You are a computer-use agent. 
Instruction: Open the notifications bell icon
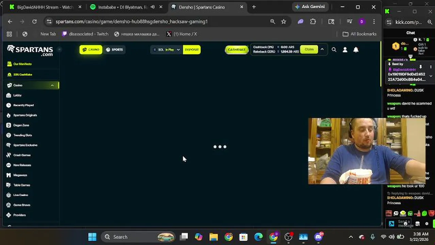click(x=356, y=50)
